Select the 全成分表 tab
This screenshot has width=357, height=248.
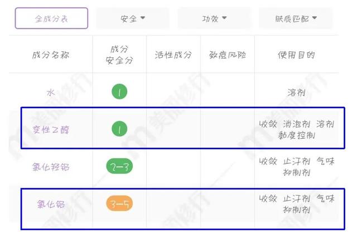click(51, 18)
